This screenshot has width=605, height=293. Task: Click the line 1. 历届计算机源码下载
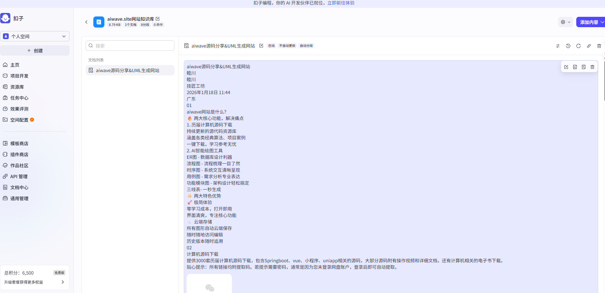(209, 125)
